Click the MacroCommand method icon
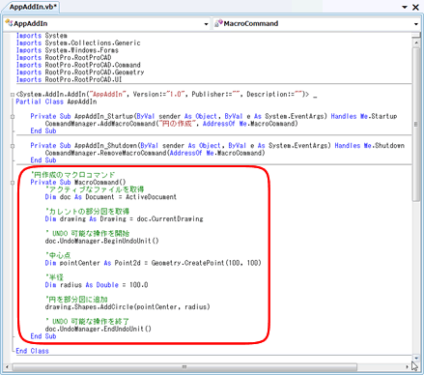Image resolution: width=424 pixels, height=375 pixels. [218, 23]
